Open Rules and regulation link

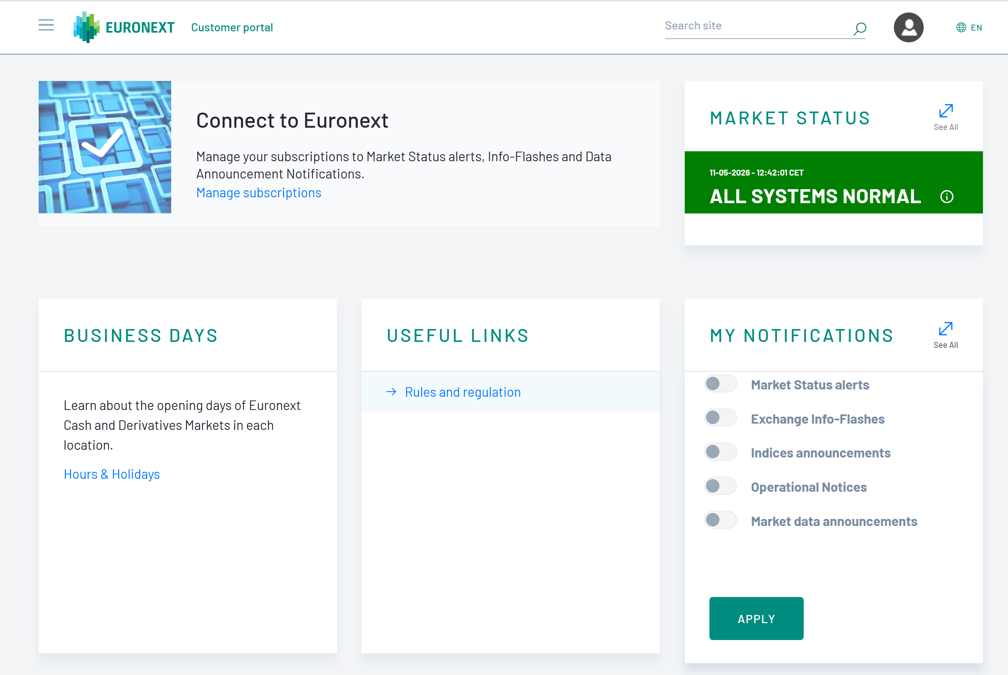[463, 392]
